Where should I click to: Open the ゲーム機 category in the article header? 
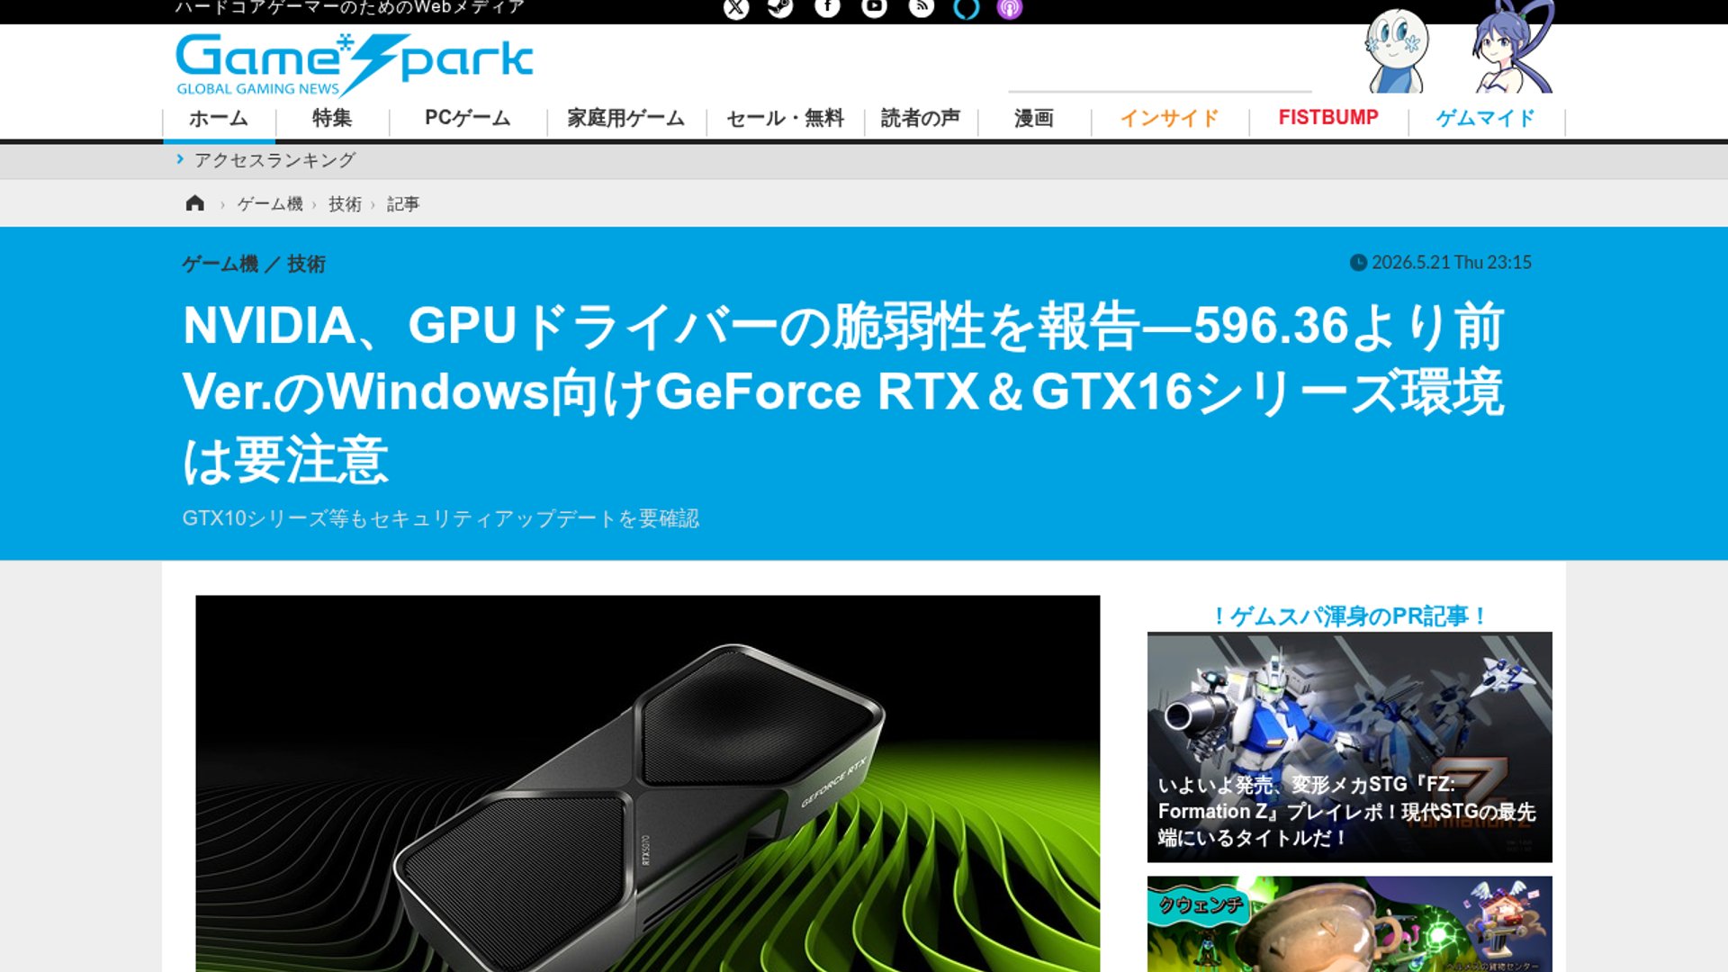tap(220, 264)
